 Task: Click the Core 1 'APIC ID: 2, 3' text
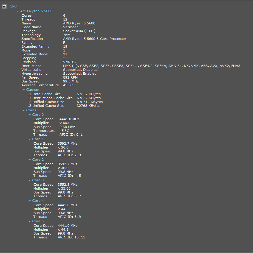(69, 155)
